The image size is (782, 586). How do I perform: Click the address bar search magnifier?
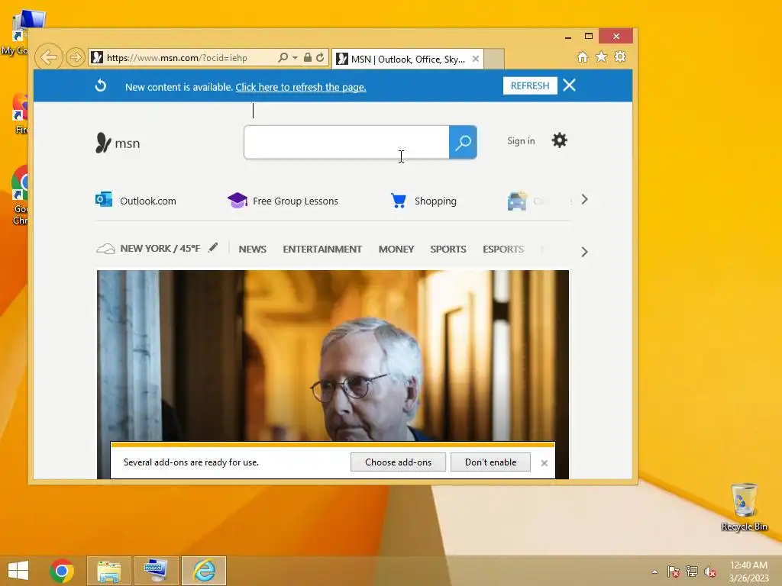click(283, 58)
